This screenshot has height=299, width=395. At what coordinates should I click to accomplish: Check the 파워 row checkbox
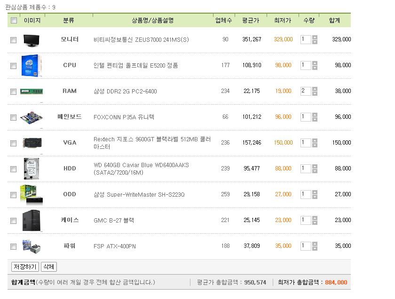tap(13, 246)
